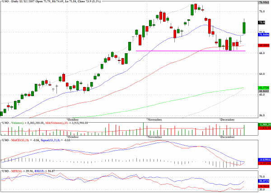Select the green volume value tag
Viewport: 271px width, 193px height.
click(x=264, y=124)
